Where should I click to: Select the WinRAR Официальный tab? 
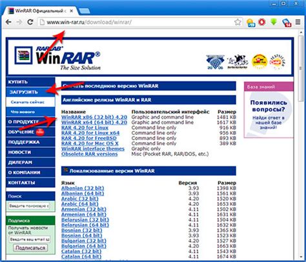click(x=41, y=11)
